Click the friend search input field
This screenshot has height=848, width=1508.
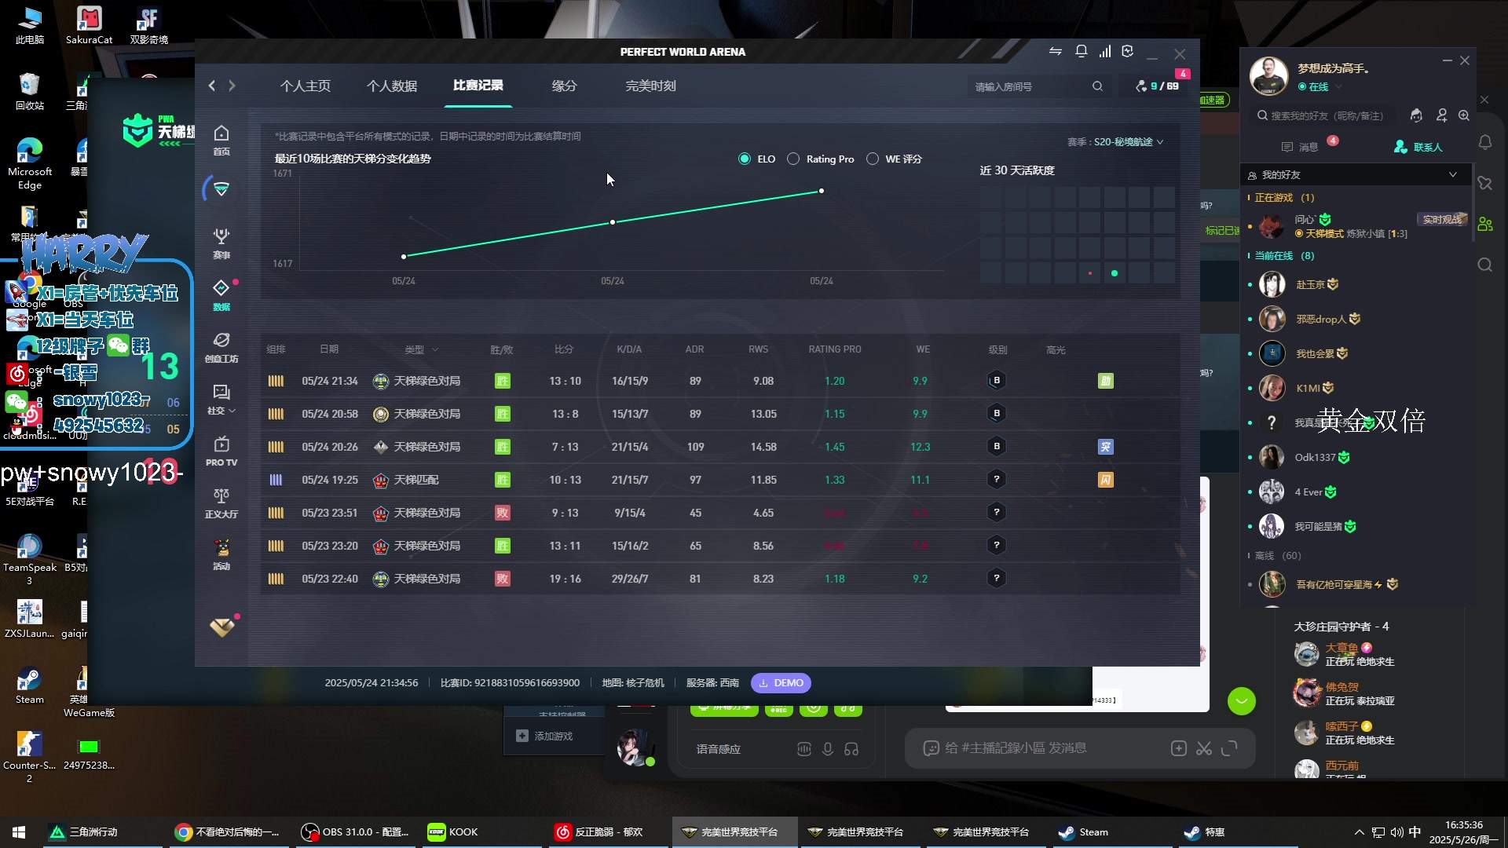click(1327, 115)
